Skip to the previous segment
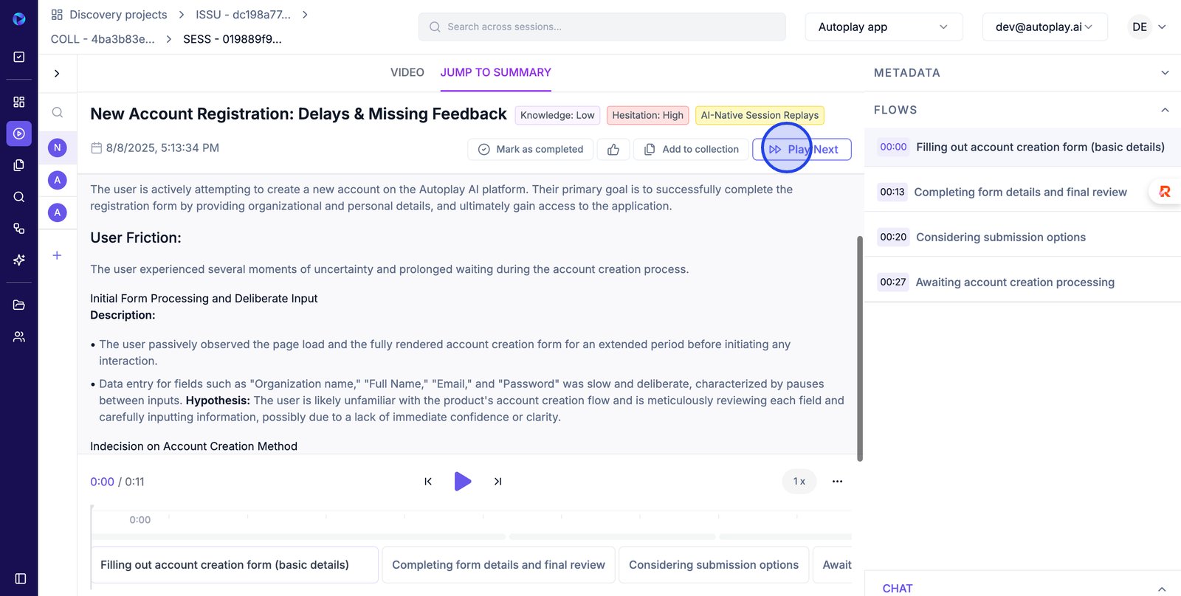 pyautogui.click(x=428, y=482)
